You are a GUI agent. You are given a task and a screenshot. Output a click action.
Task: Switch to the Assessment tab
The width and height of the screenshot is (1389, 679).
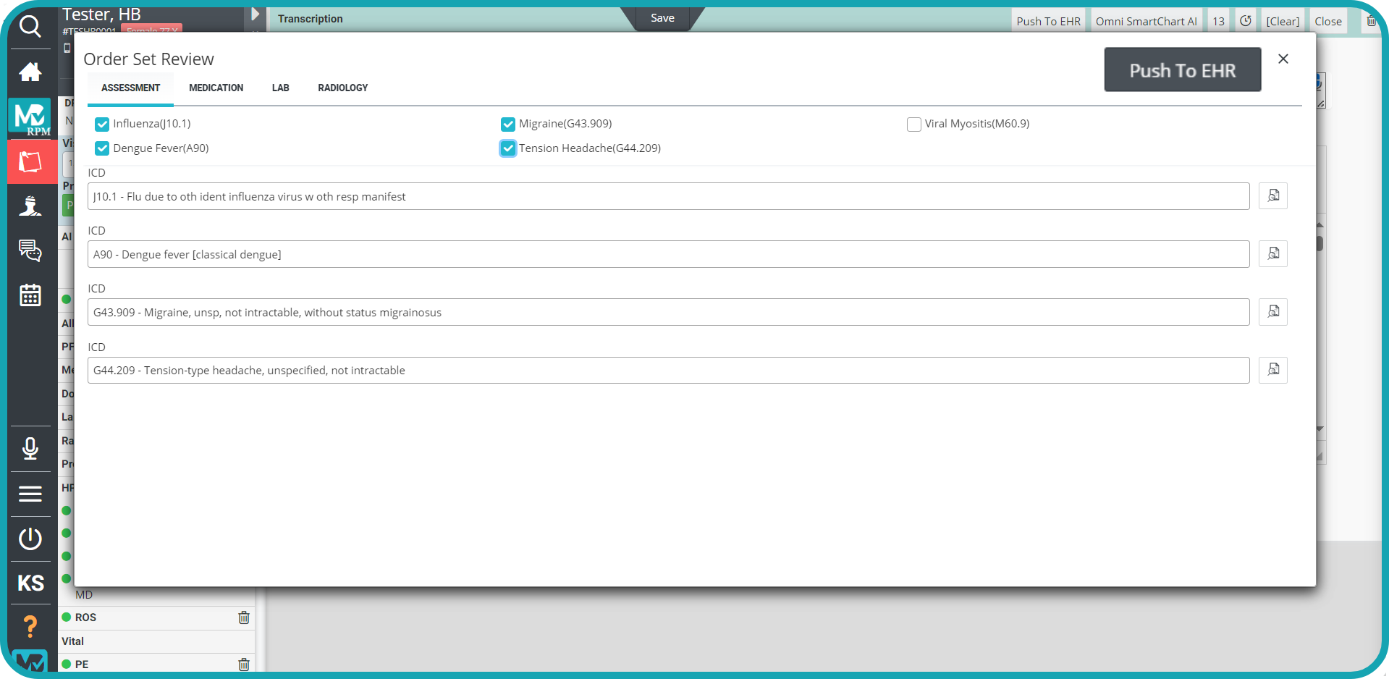131,88
